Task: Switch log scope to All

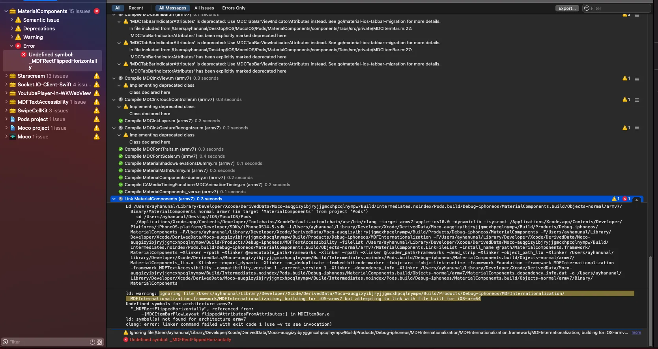Action: pyautogui.click(x=118, y=8)
